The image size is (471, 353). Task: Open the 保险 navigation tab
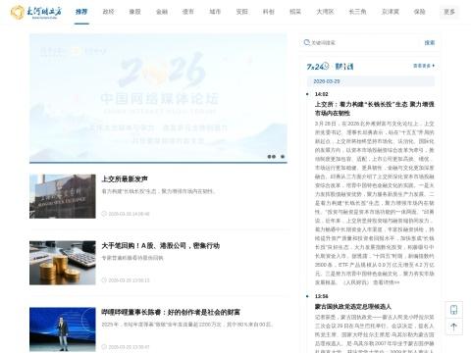(x=419, y=12)
